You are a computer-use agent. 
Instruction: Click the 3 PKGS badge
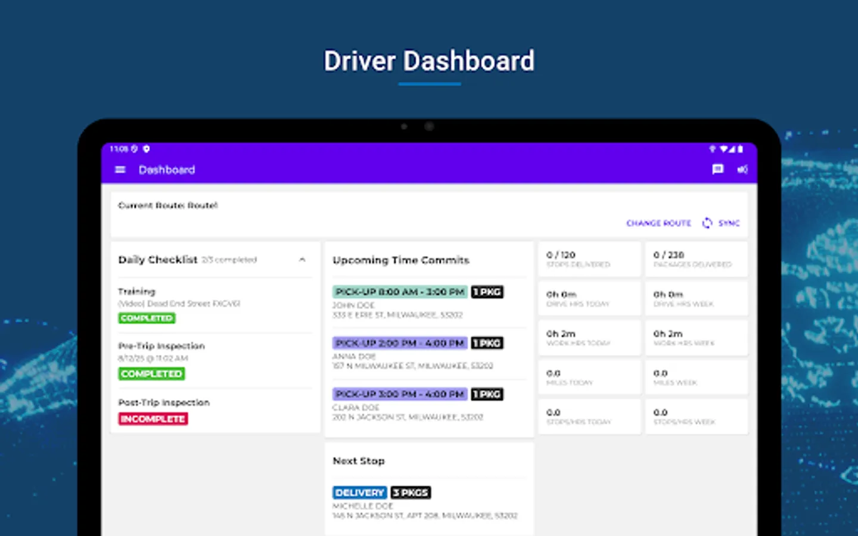click(x=411, y=493)
